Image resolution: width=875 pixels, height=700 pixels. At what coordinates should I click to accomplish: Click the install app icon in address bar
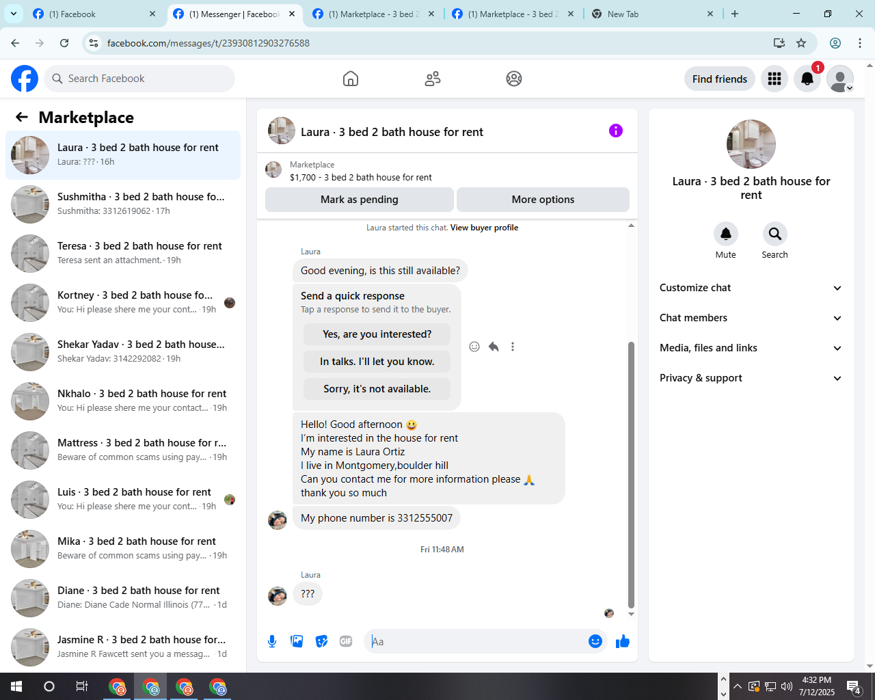pyautogui.click(x=779, y=43)
